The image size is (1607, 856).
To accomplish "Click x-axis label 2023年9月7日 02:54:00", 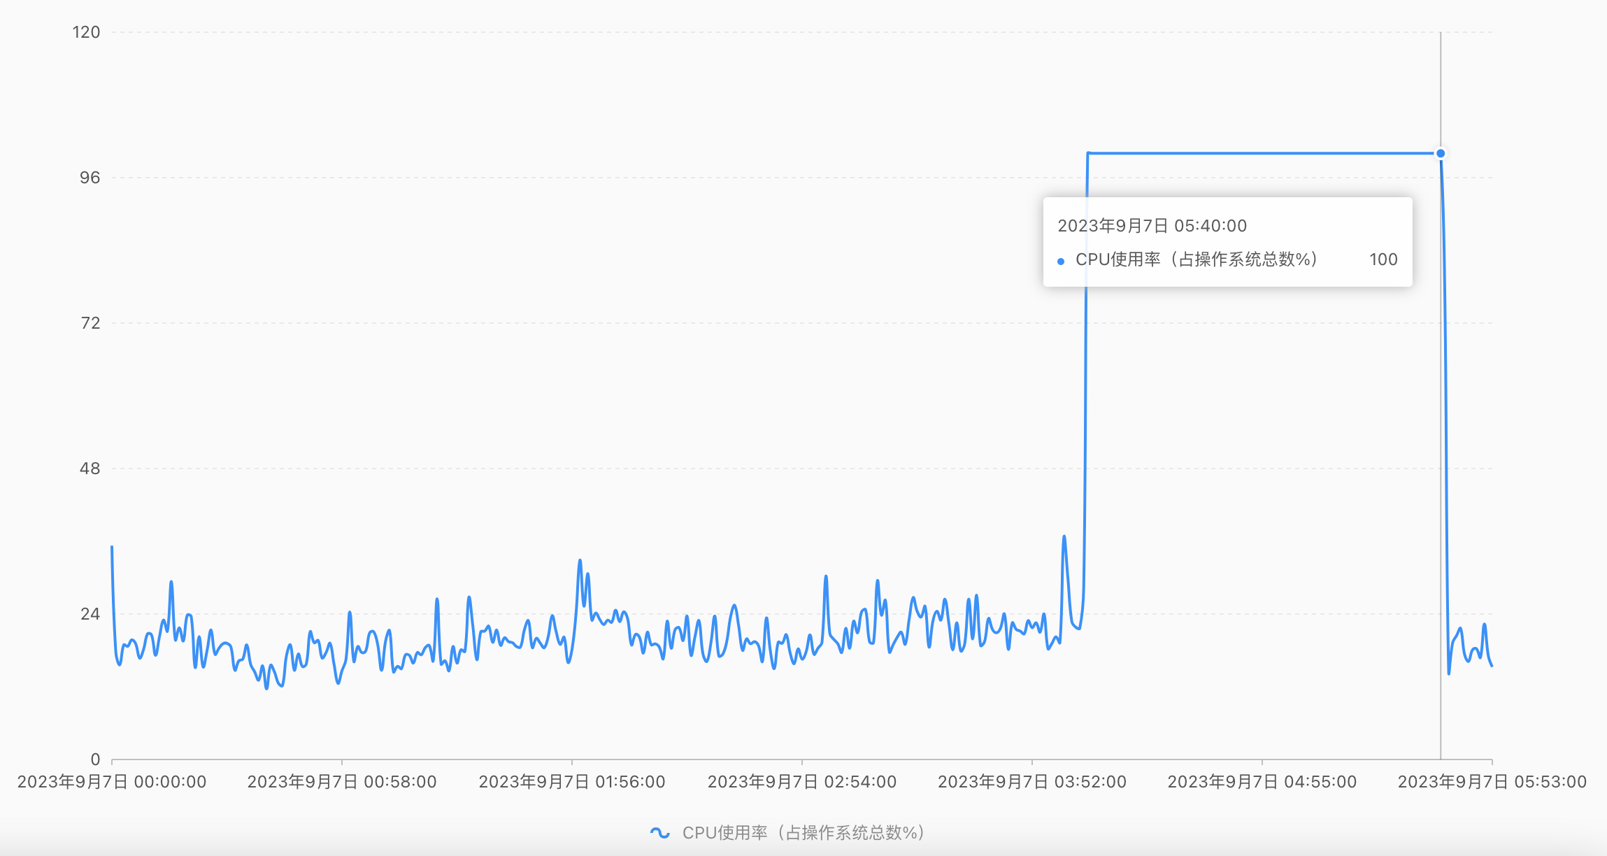I will click(802, 782).
